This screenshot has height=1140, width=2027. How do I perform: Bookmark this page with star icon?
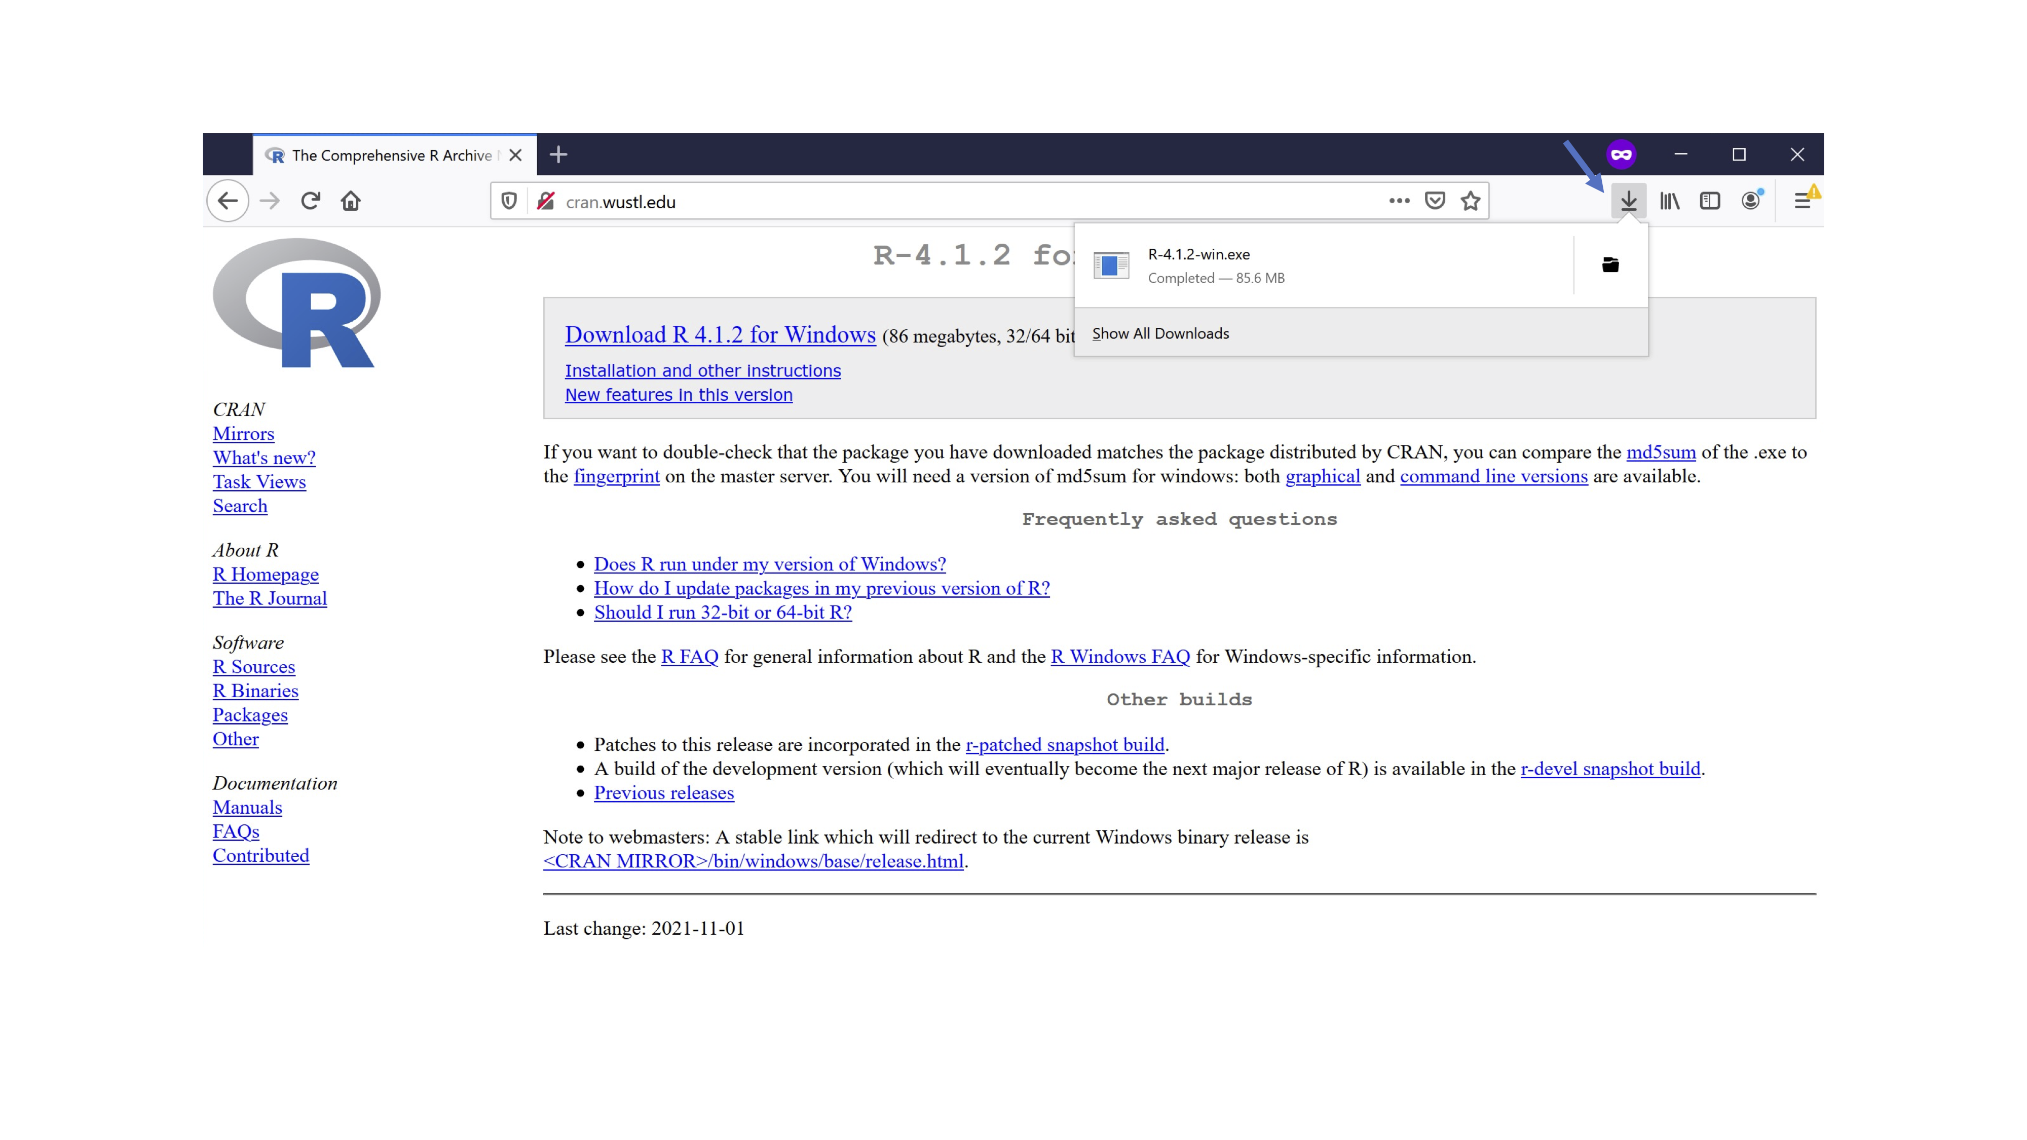(x=1470, y=202)
